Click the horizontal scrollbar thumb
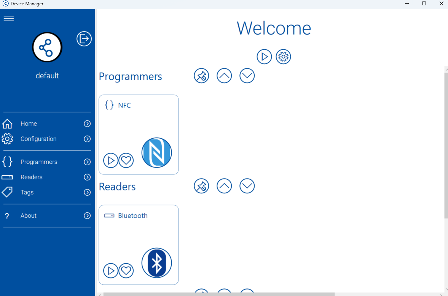The height and width of the screenshot is (296, 448). [219, 294]
